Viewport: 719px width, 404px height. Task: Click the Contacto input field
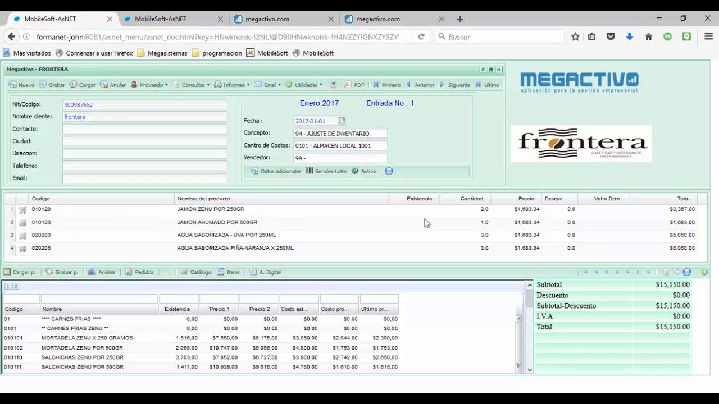click(x=145, y=129)
